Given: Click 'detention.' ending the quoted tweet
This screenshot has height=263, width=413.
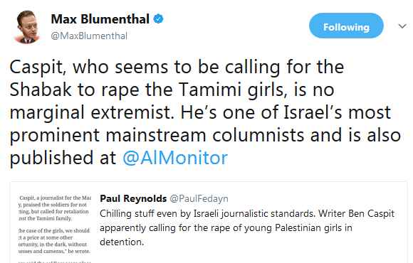Looking at the screenshot, I should 122,242.
